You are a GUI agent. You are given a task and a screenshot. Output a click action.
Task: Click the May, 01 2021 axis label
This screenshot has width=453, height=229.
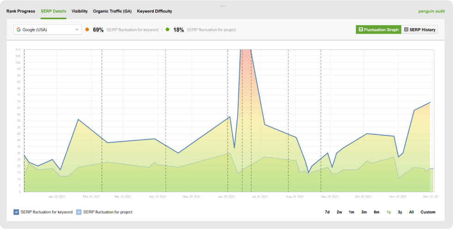click(191, 197)
